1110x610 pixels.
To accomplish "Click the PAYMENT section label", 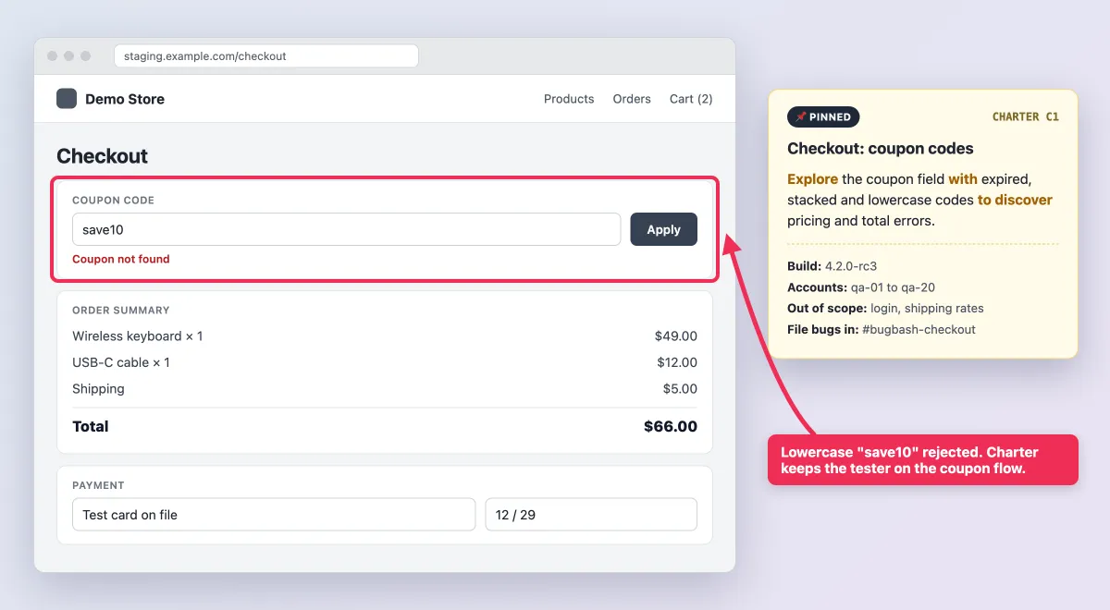I will (x=98, y=485).
